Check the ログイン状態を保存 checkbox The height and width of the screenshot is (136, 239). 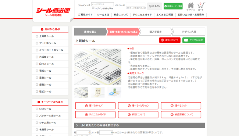93,8
